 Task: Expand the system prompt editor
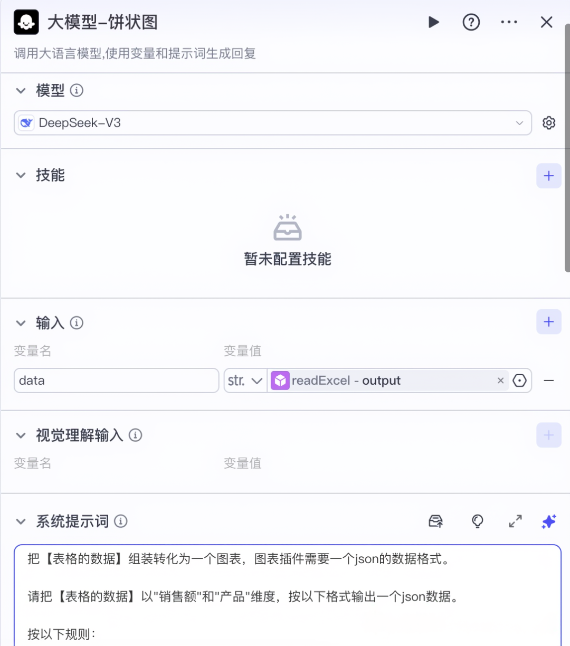(515, 521)
